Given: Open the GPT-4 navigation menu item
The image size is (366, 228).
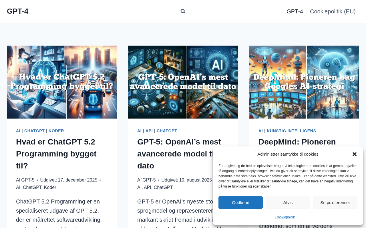Looking at the screenshot, I should point(295,11).
